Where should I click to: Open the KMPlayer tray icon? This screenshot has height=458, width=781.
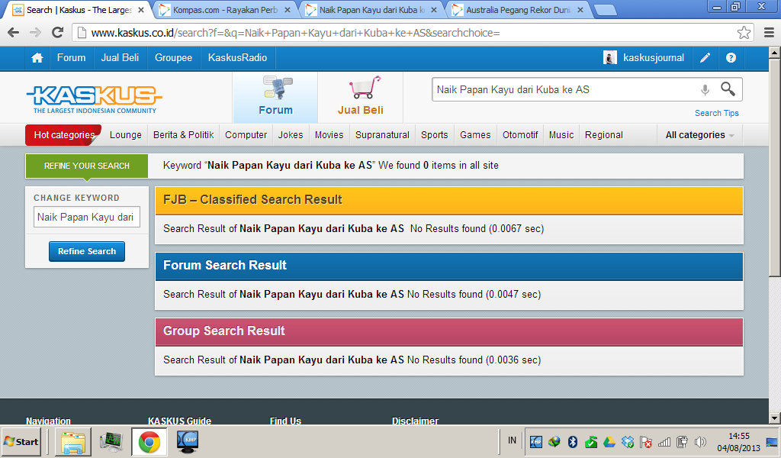pyautogui.click(x=536, y=441)
